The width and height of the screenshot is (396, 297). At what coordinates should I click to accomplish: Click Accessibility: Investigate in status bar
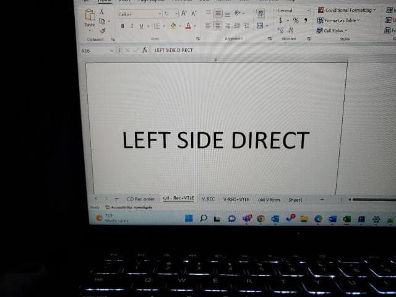tap(129, 207)
